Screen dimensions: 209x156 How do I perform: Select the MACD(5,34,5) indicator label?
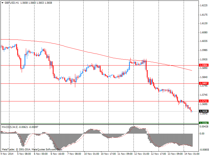[10, 127]
